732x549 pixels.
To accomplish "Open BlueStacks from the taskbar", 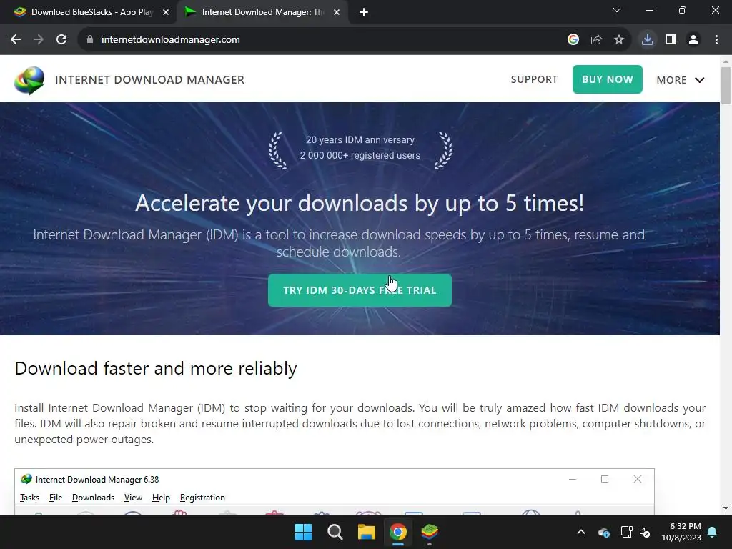I will (x=430, y=532).
